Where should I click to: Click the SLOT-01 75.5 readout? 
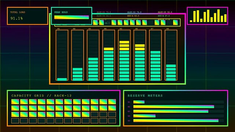pos(104,12)
